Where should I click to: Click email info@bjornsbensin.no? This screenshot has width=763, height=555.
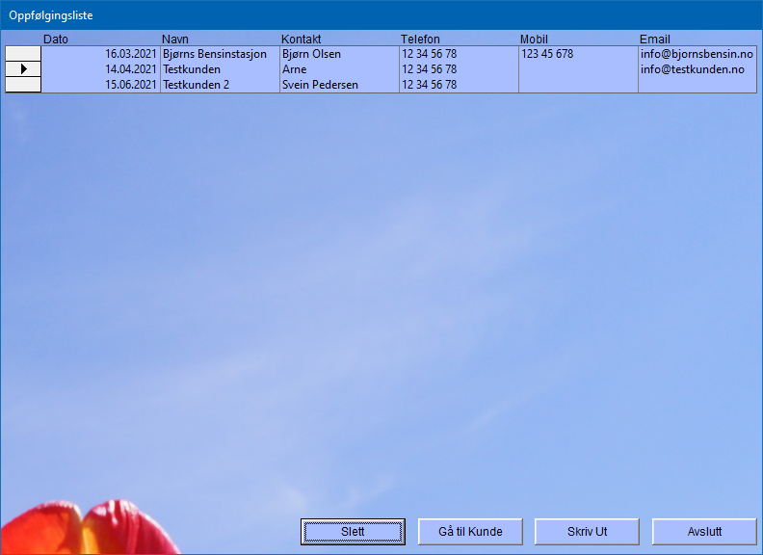(697, 54)
